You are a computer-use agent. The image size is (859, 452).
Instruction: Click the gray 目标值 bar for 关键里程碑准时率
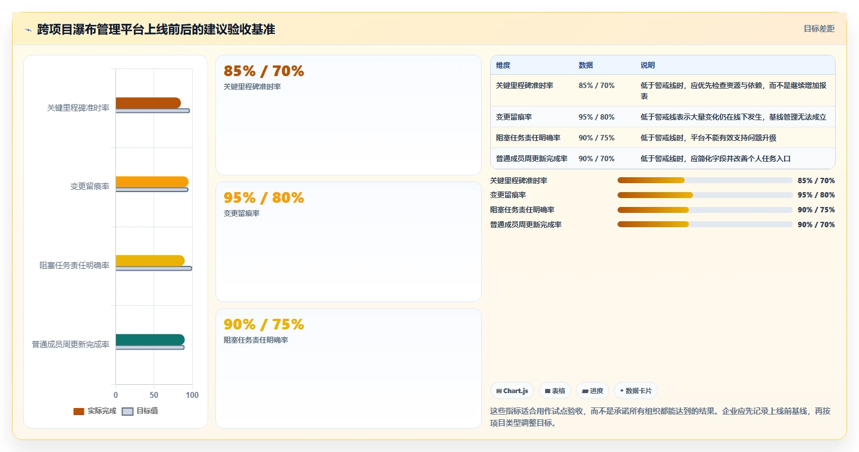pyautogui.click(x=152, y=111)
